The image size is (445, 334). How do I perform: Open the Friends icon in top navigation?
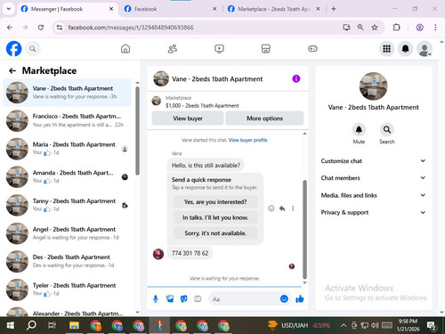click(x=173, y=49)
